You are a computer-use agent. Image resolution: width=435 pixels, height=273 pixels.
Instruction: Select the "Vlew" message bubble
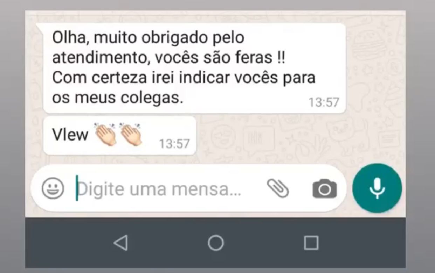119,136
